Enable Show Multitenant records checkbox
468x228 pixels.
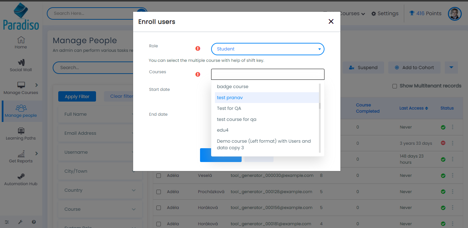[x=395, y=86]
